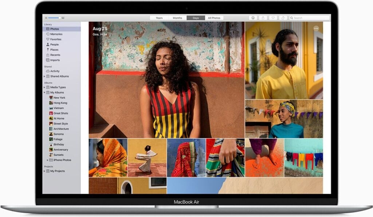Switch to the Months tab

pos(177,18)
